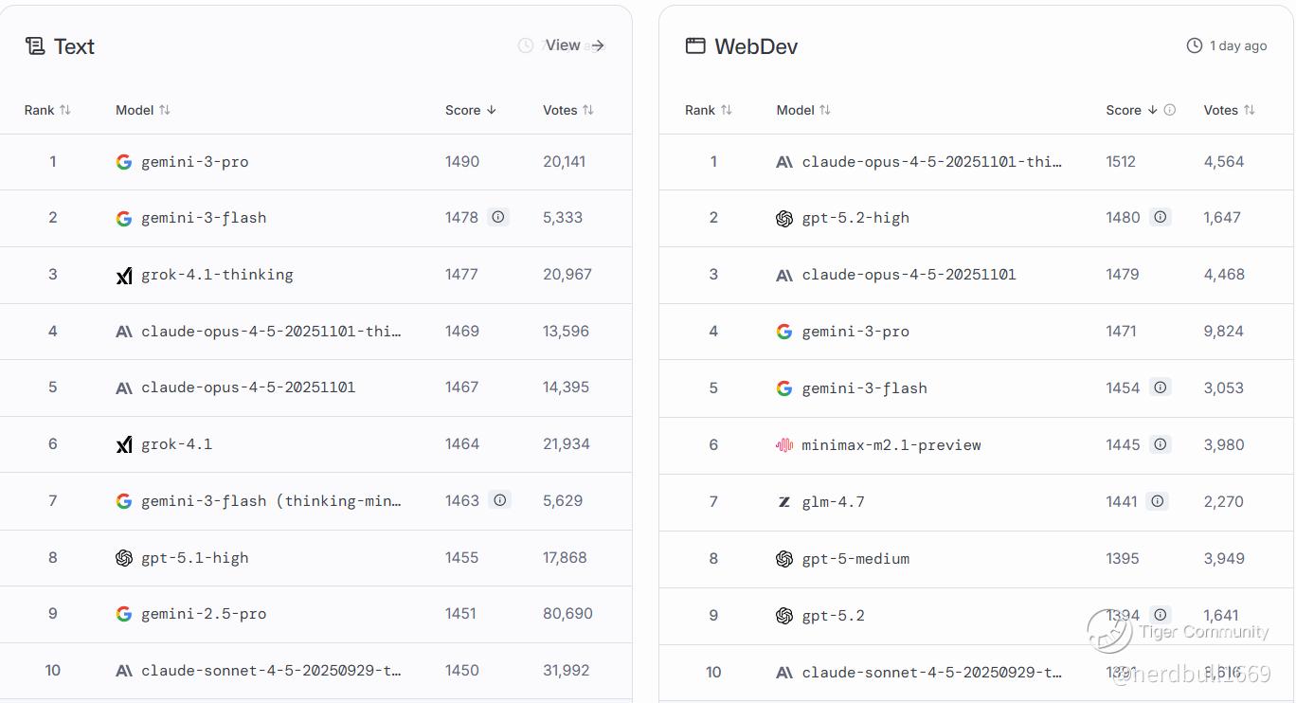
Task: Click info icon beside gpt-5.2-high score 1480
Action: tap(1160, 217)
